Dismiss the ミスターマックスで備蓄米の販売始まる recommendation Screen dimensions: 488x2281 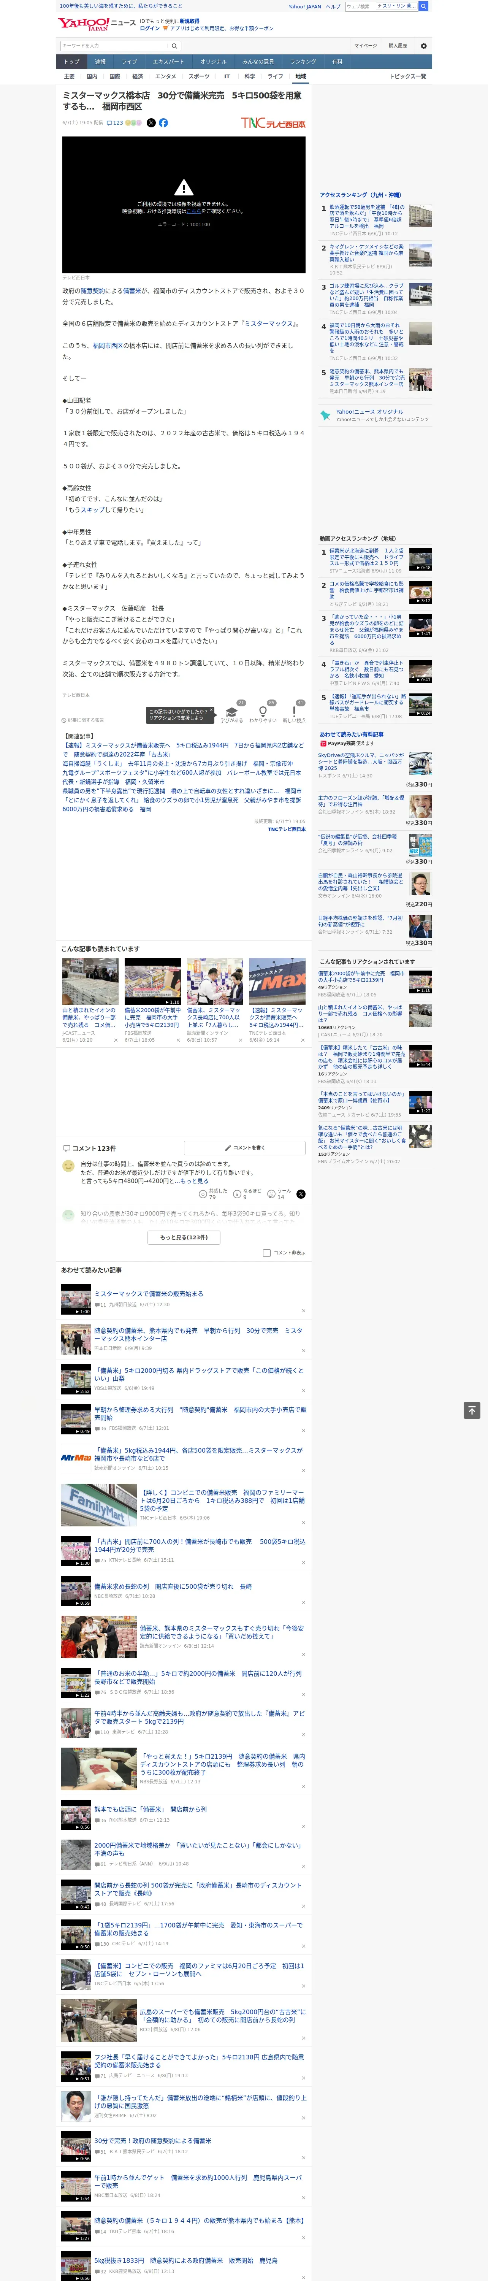click(x=303, y=1310)
